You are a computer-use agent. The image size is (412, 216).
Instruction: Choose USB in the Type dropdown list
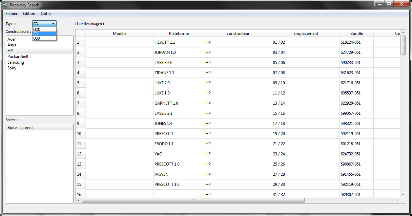tap(37, 38)
